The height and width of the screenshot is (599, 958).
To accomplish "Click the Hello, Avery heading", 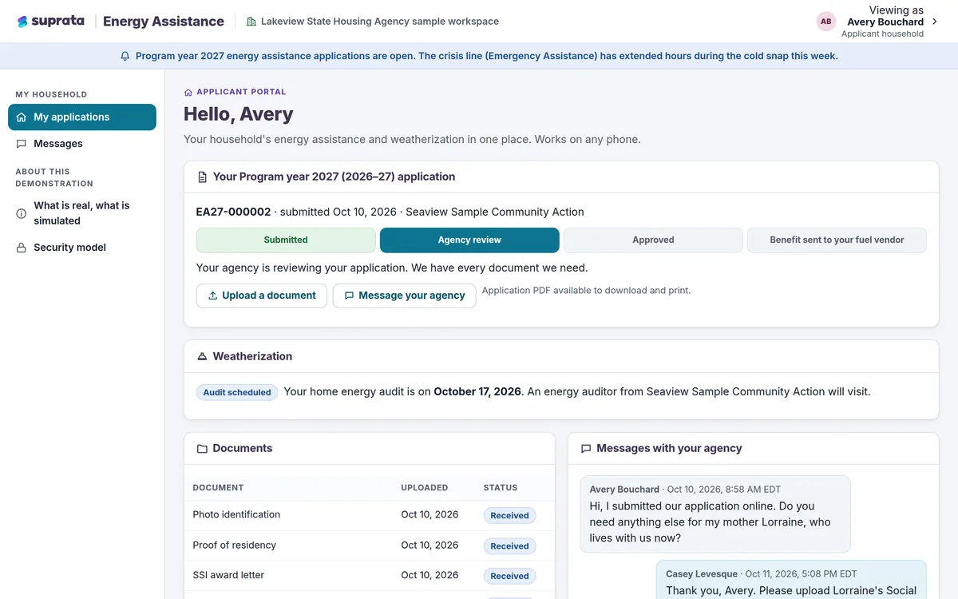I will [239, 114].
